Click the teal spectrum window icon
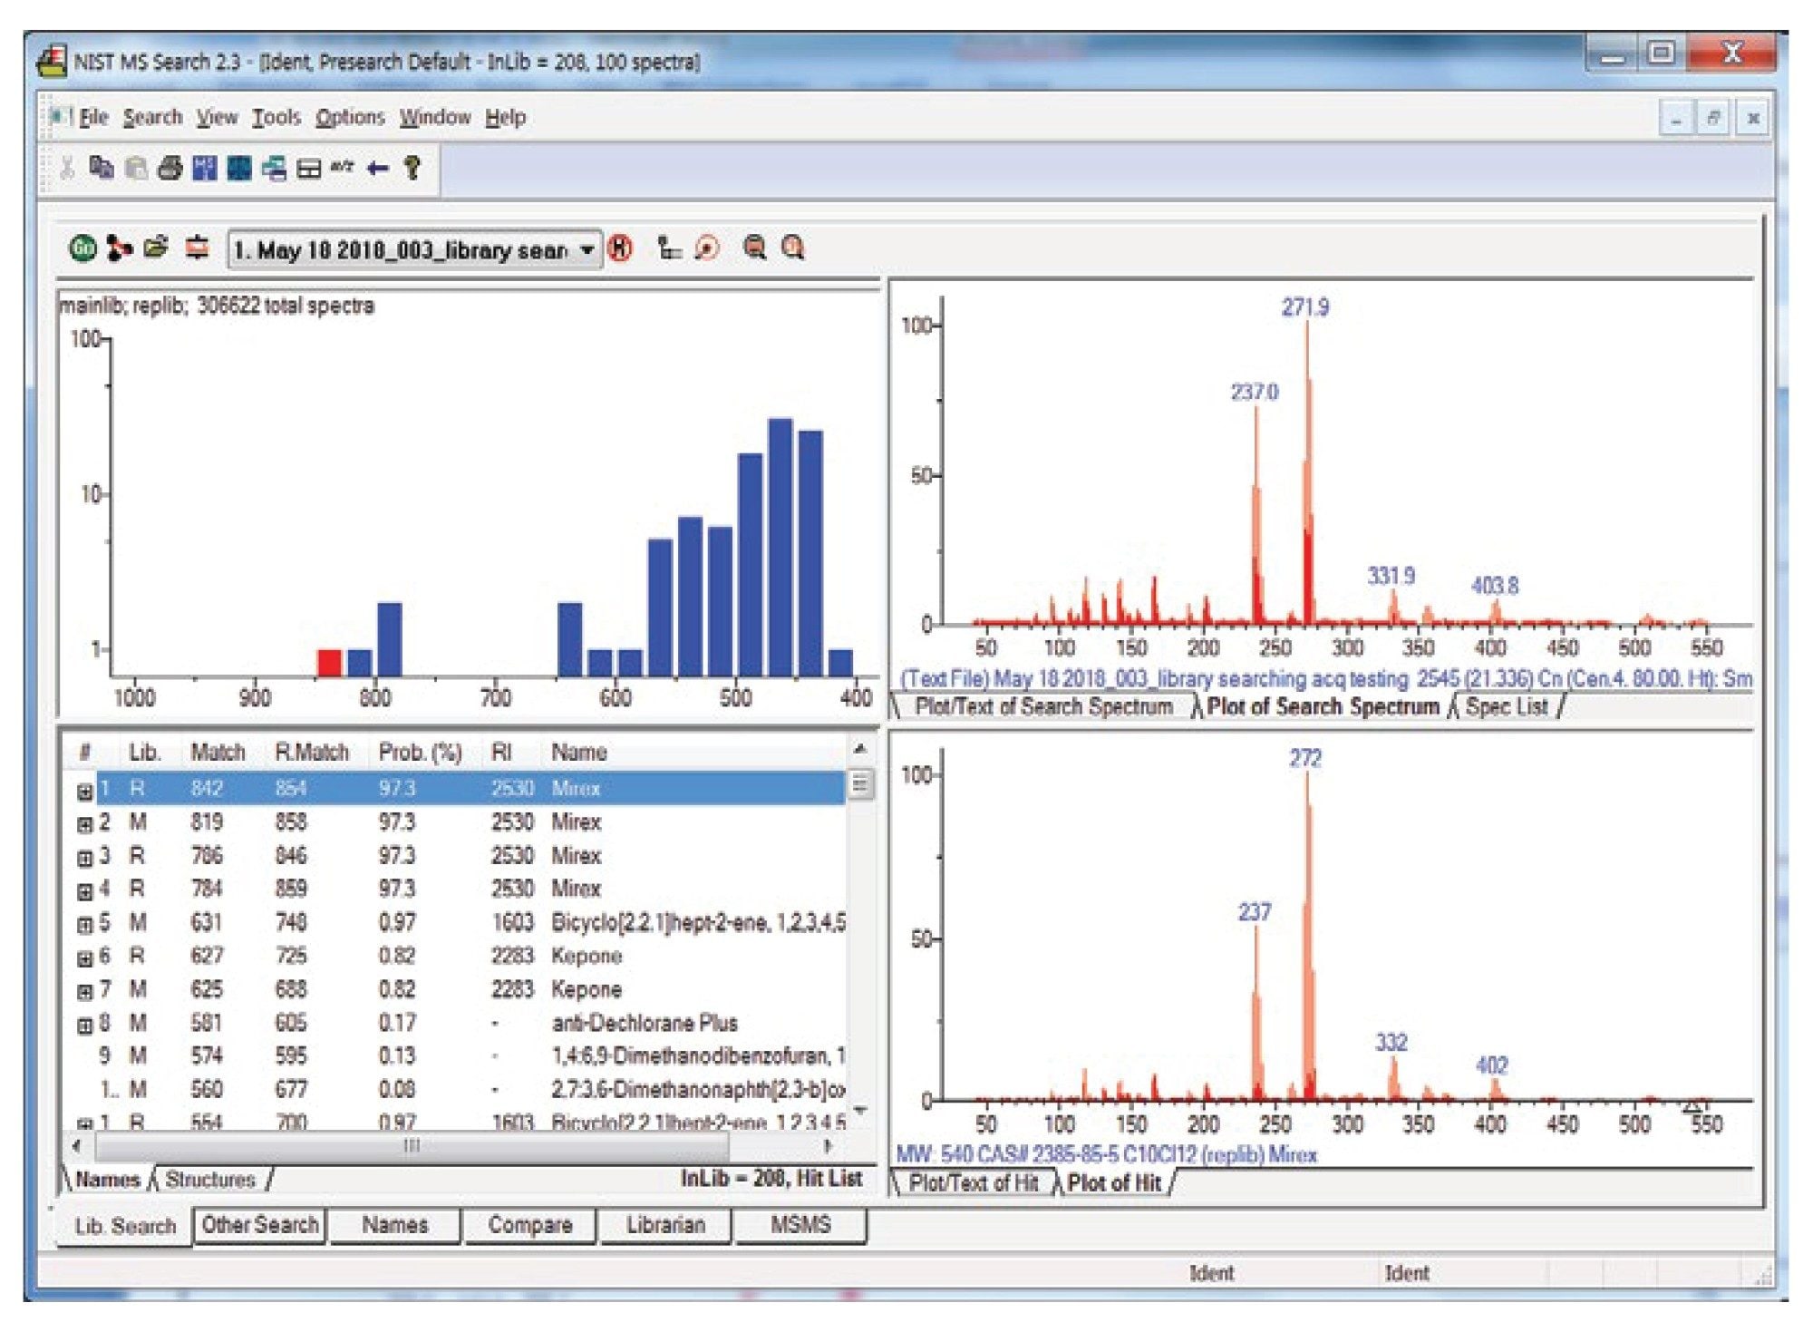This screenshot has width=1813, height=1332. tap(239, 168)
